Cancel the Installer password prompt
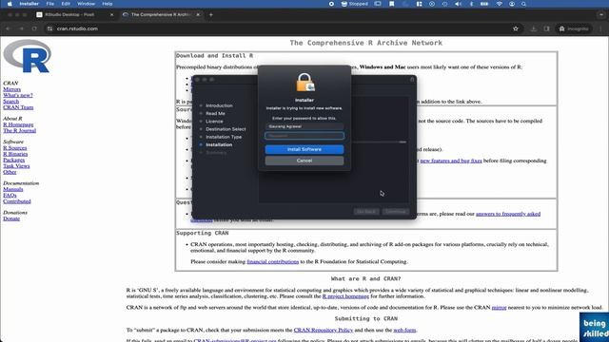The width and height of the screenshot is (609, 342). (304, 161)
